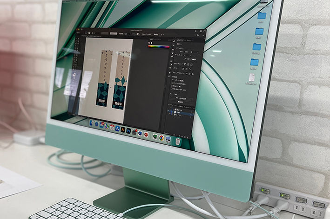The height and width of the screenshot is (219, 330).
Task: Click Preferences (環境設定) in the control bar
Action: click(x=156, y=34)
